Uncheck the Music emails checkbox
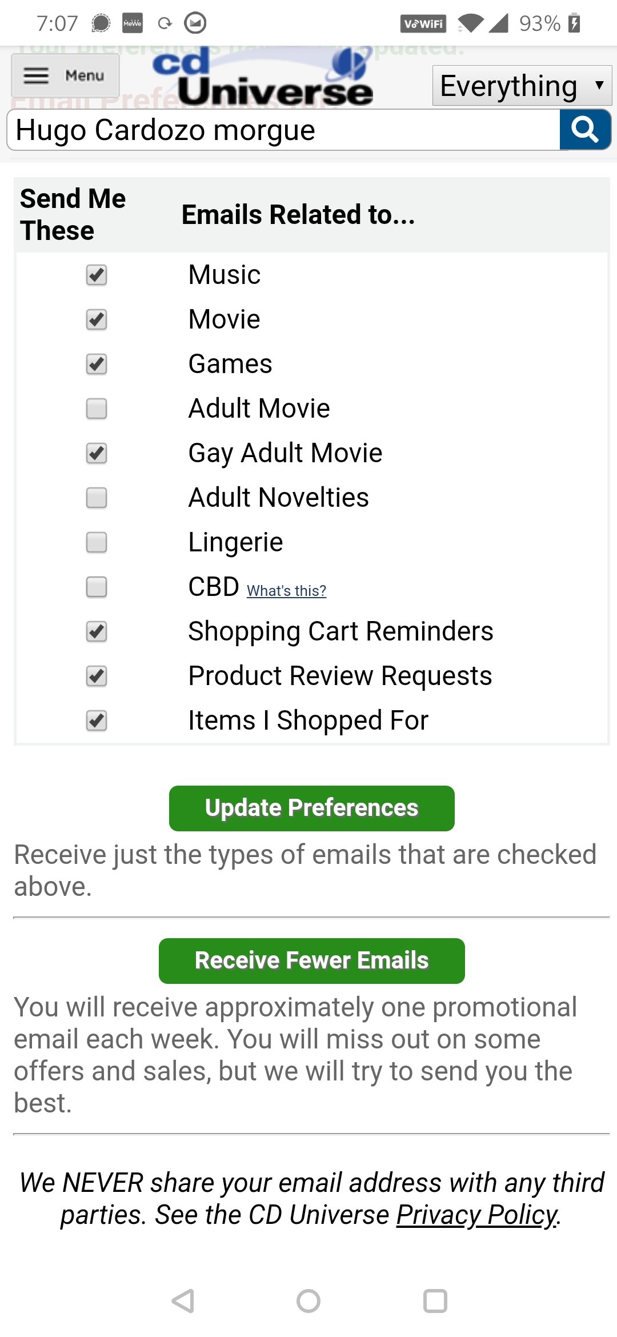The height and width of the screenshot is (1337, 617). coord(97,275)
